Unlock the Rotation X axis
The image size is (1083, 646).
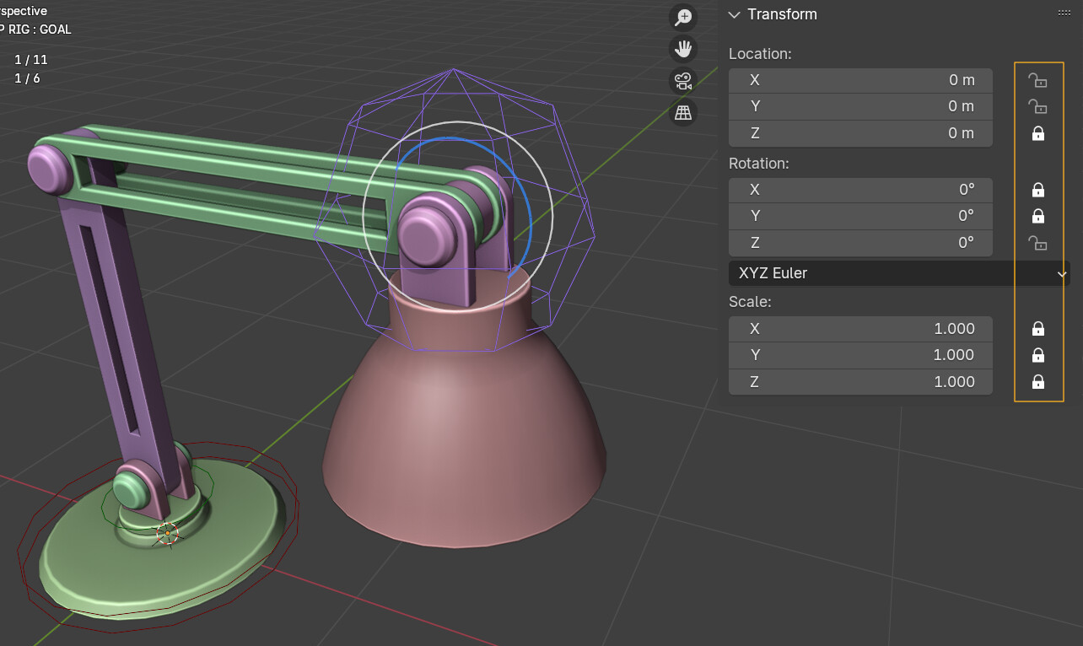pos(1038,190)
